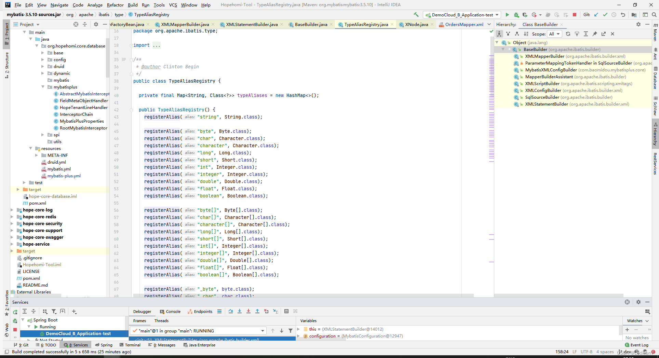Toggle frames filter funnel icon
The image size is (659, 358).
[291, 331]
